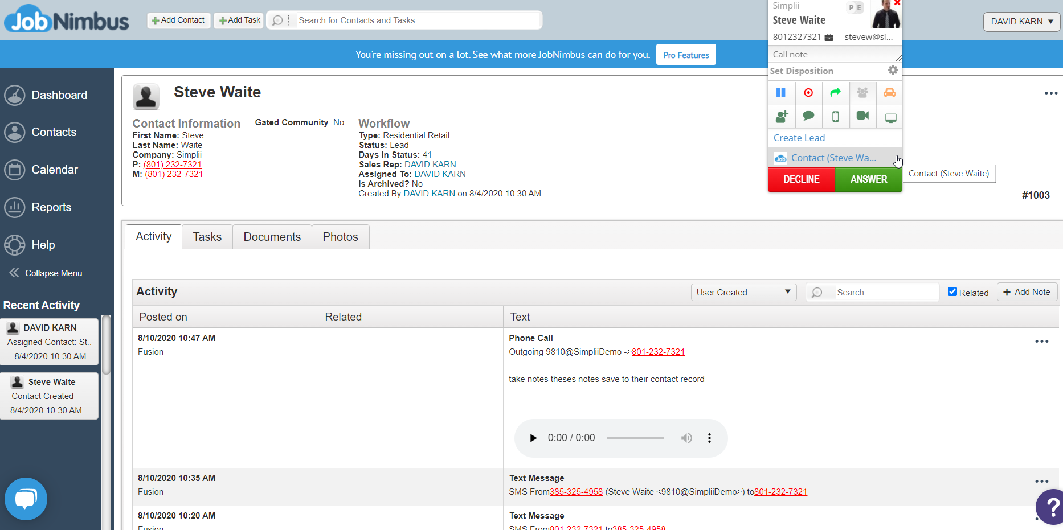Click the Recent Activity scrollbar
1063x530 pixels.
click(x=106, y=345)
